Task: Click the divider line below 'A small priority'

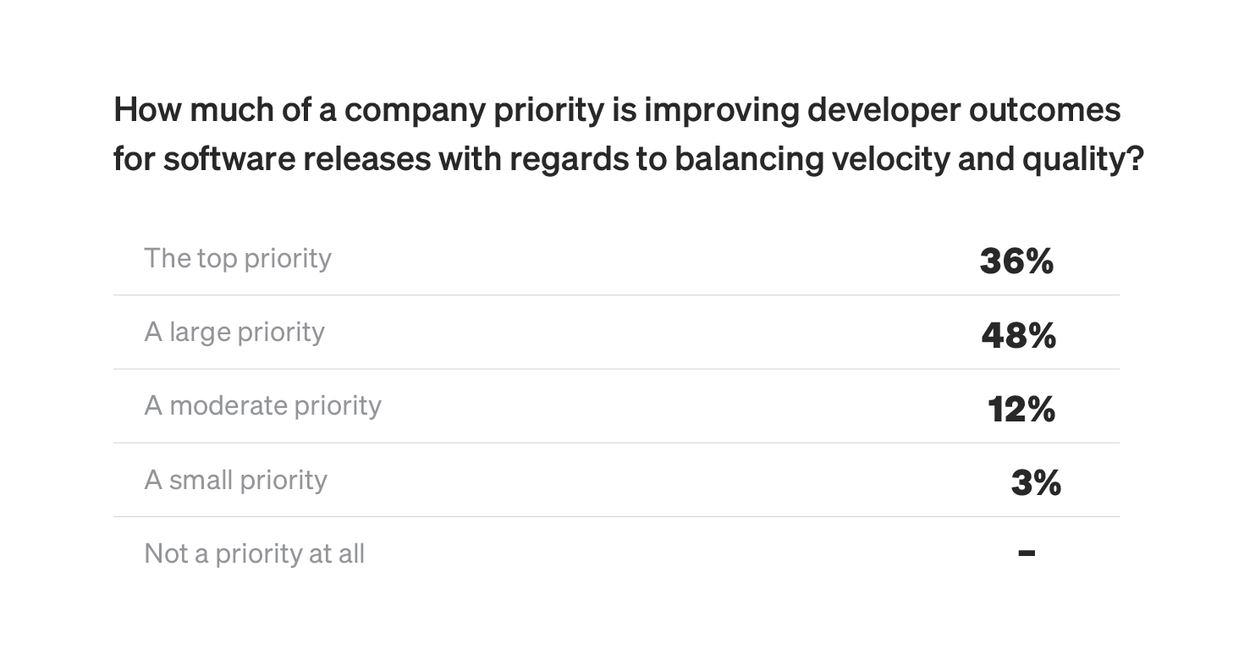Action: (x=616, y=516)
